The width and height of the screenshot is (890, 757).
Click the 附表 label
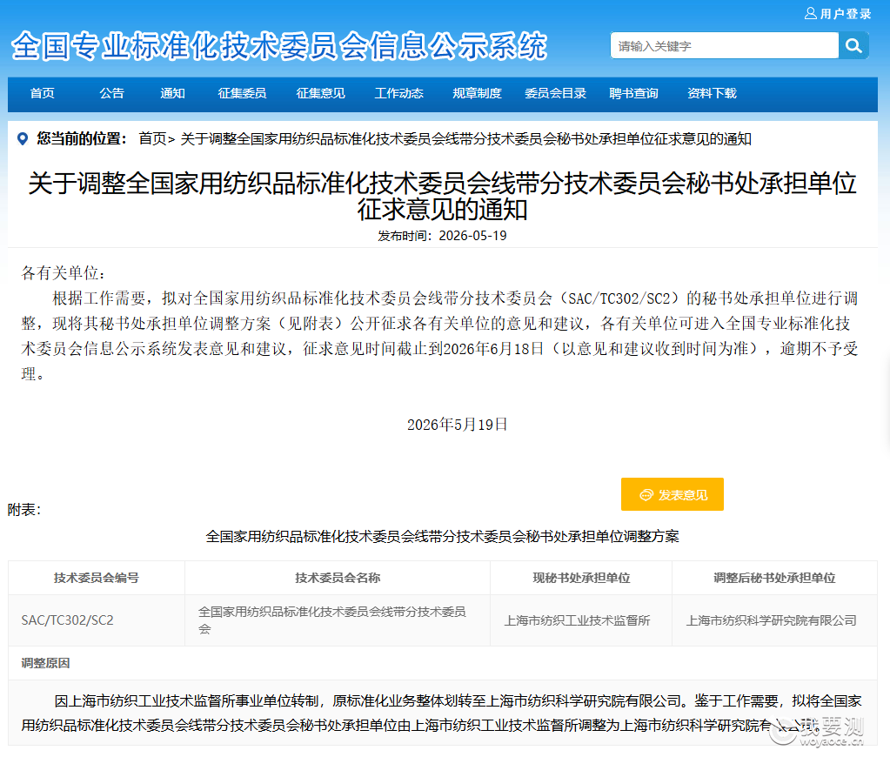[23, 509]
